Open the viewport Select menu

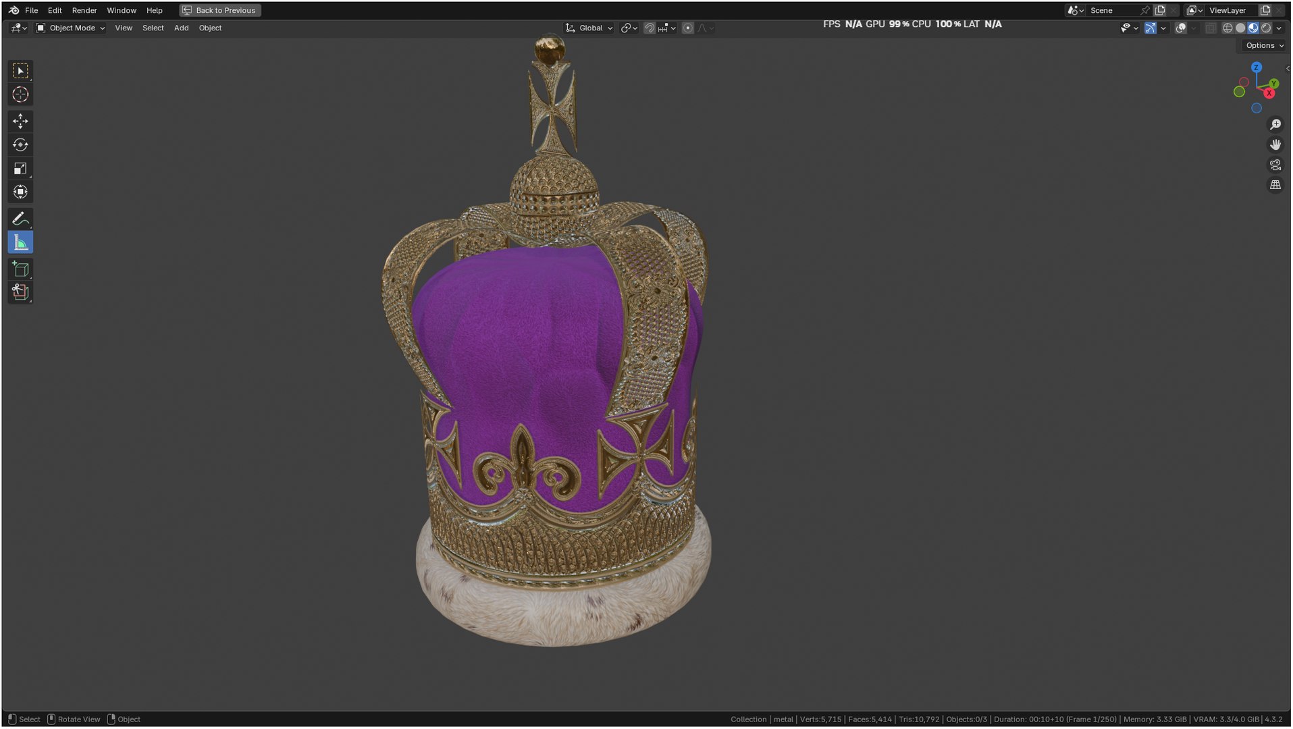[x=153, y=28]
